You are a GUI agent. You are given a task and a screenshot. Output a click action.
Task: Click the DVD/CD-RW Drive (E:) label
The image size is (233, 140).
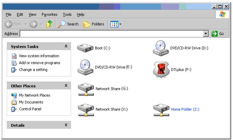[x=114, y=67]
